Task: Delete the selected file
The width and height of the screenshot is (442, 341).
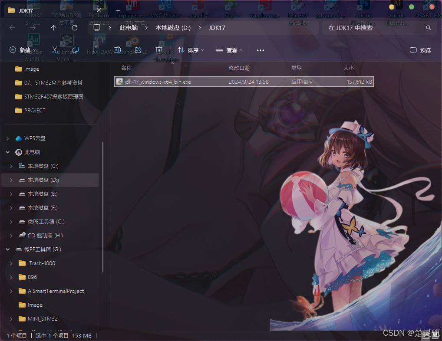Action: tap(159, 50)
